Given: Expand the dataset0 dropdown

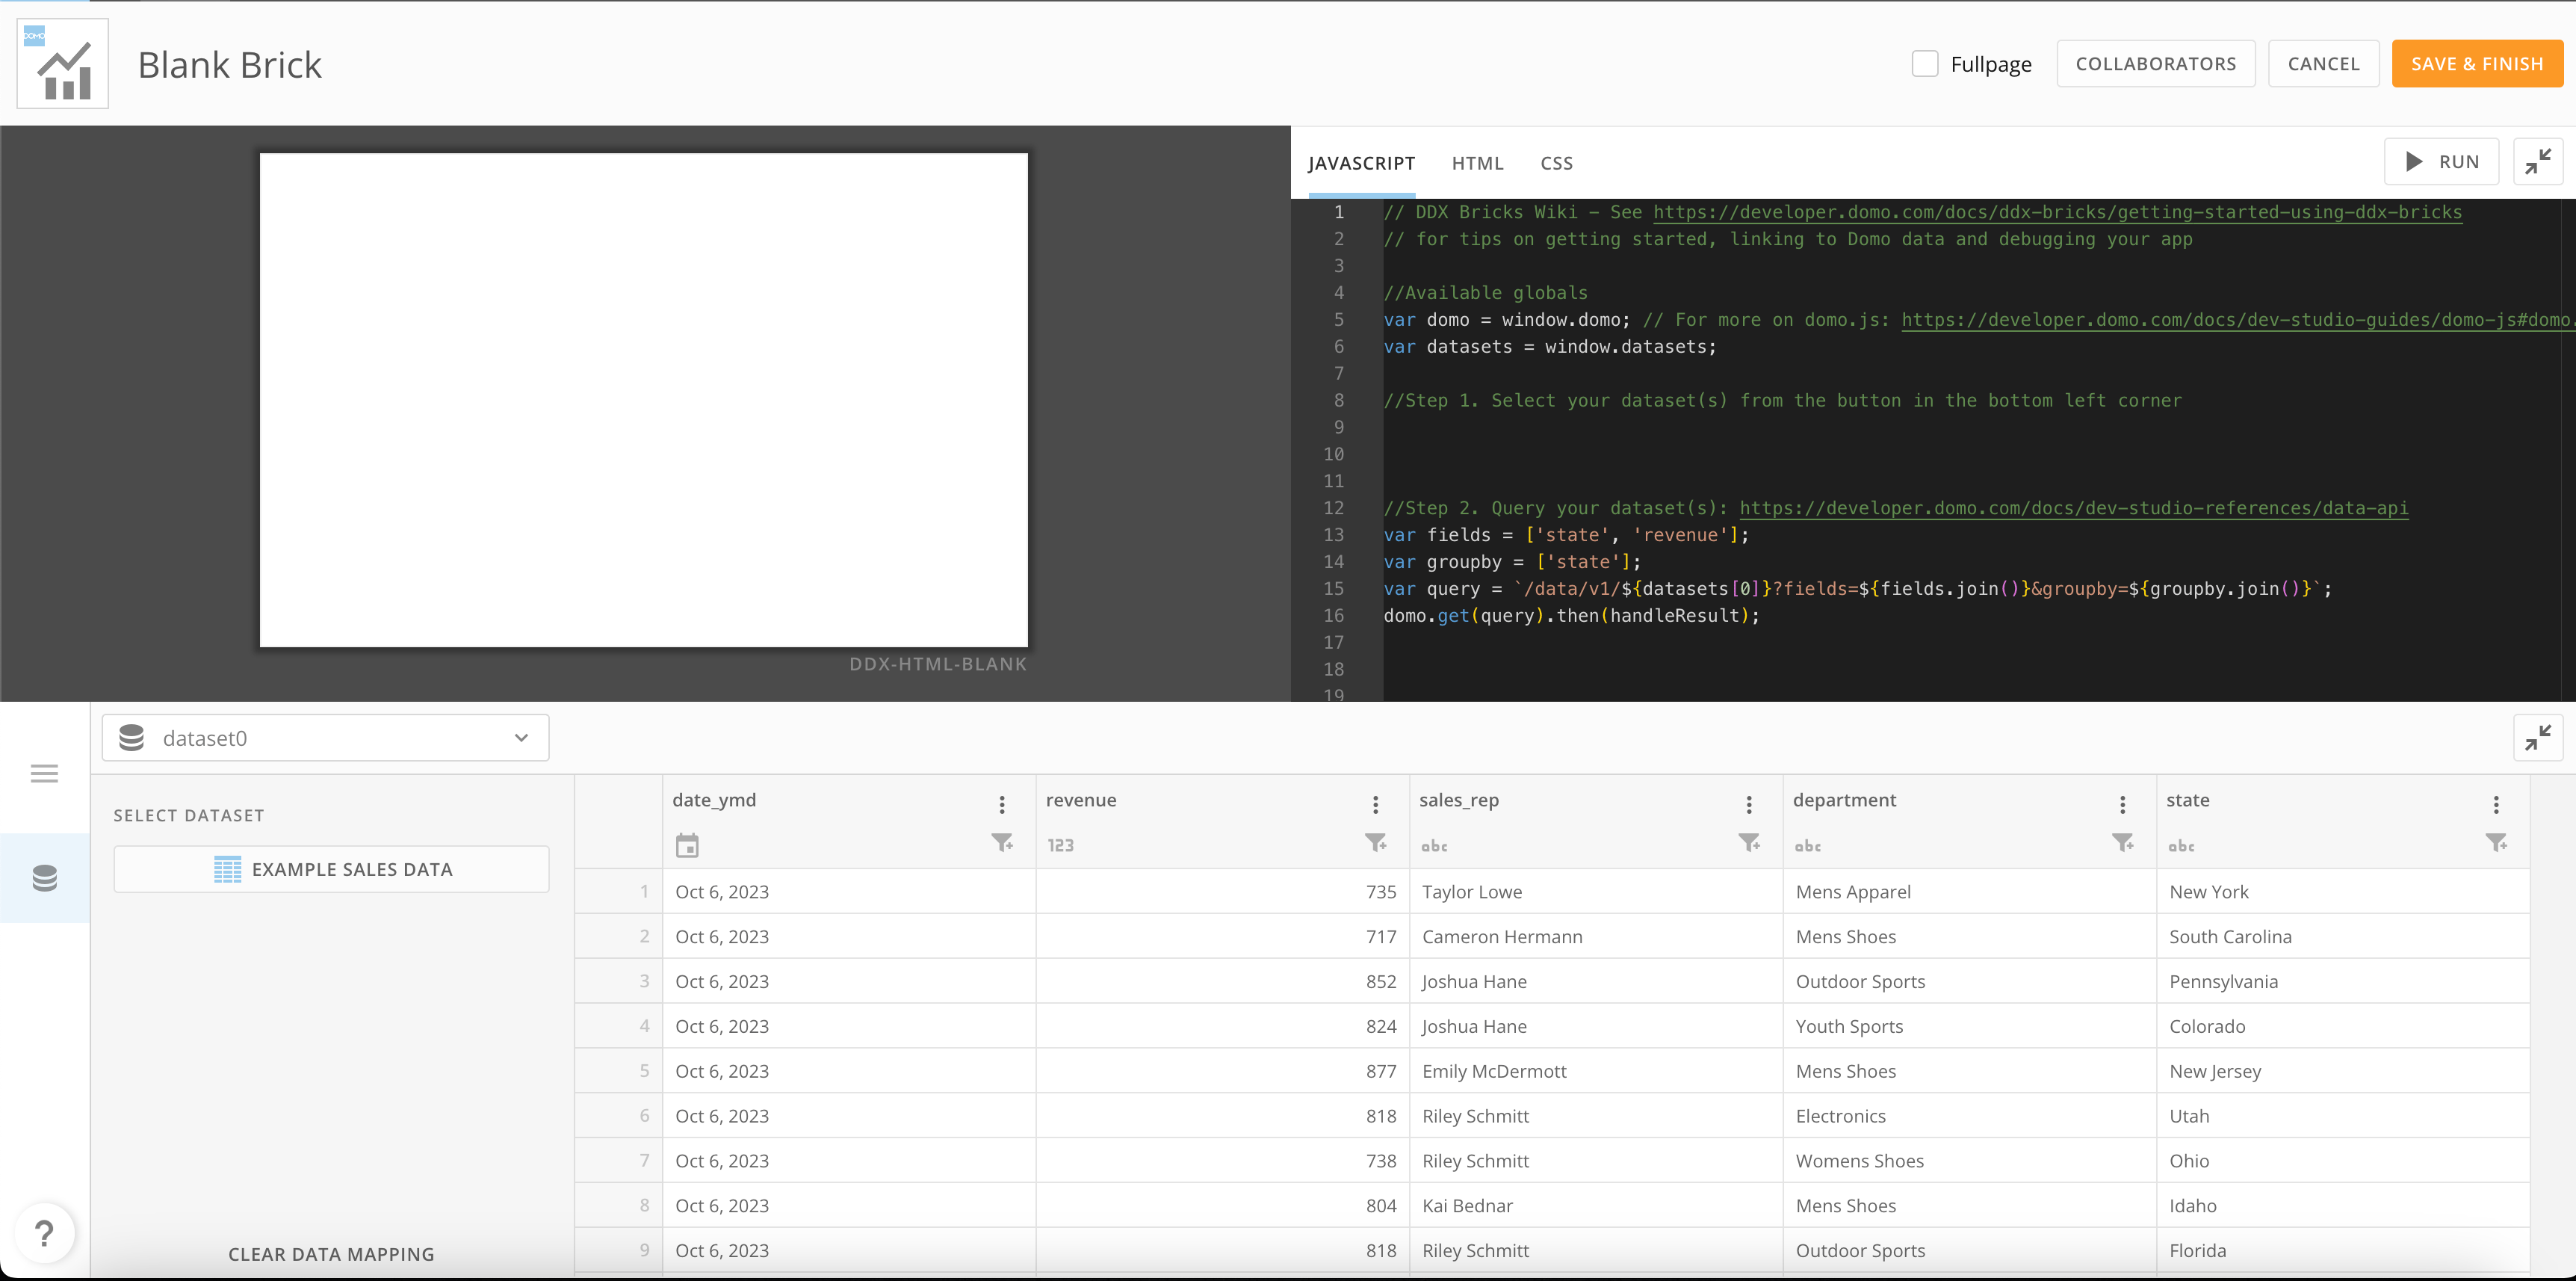Looking at the screenshot, I should coord(325,738).
